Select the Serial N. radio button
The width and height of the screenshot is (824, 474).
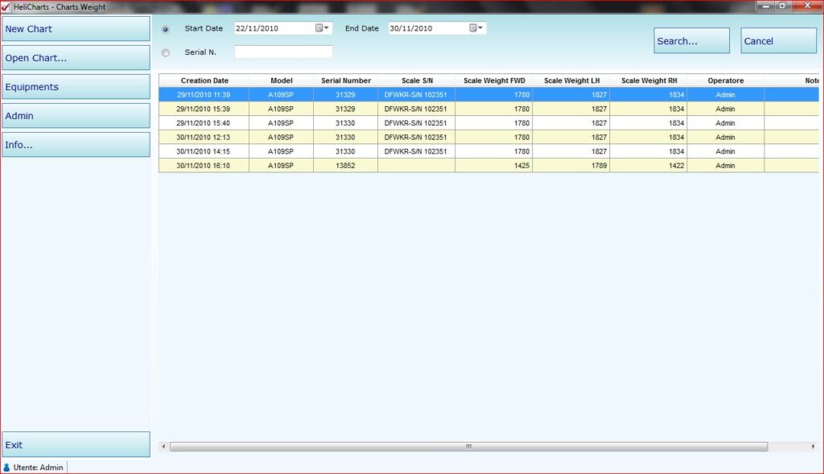pos(166,52)
